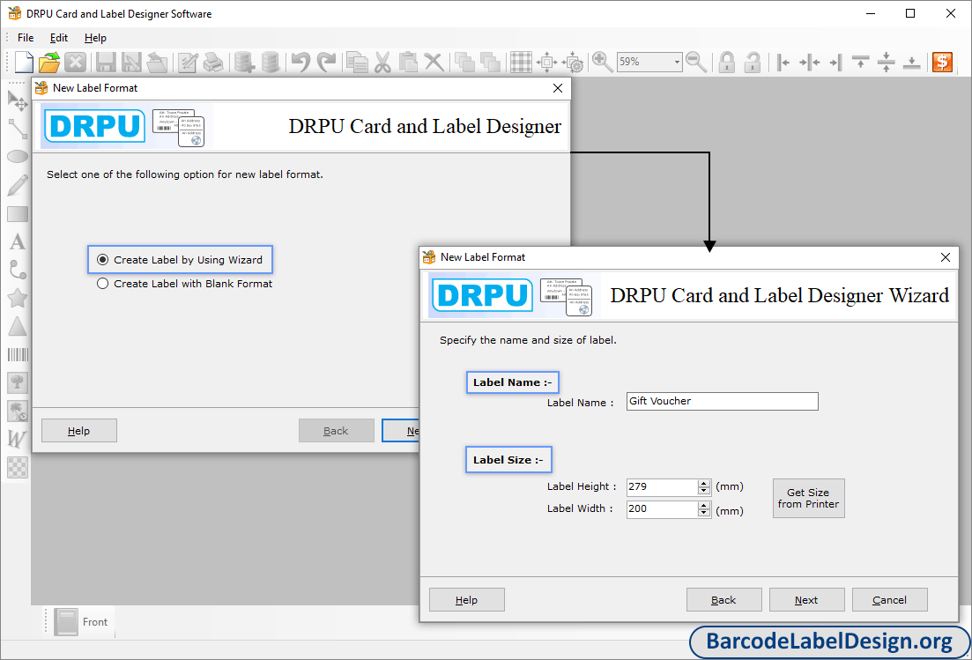972x660 pixels.
Task: Select the Star shape tool
Action: (18, 298)
